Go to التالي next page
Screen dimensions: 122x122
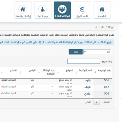(88, 102)
